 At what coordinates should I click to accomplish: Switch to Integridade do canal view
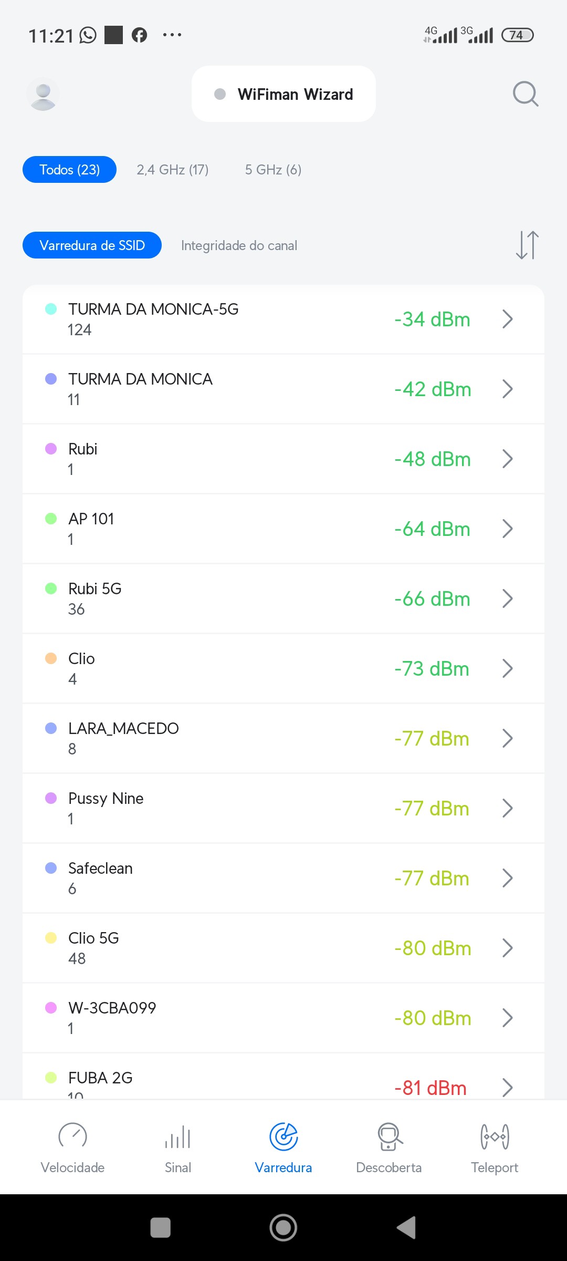[x=239, y=245]
